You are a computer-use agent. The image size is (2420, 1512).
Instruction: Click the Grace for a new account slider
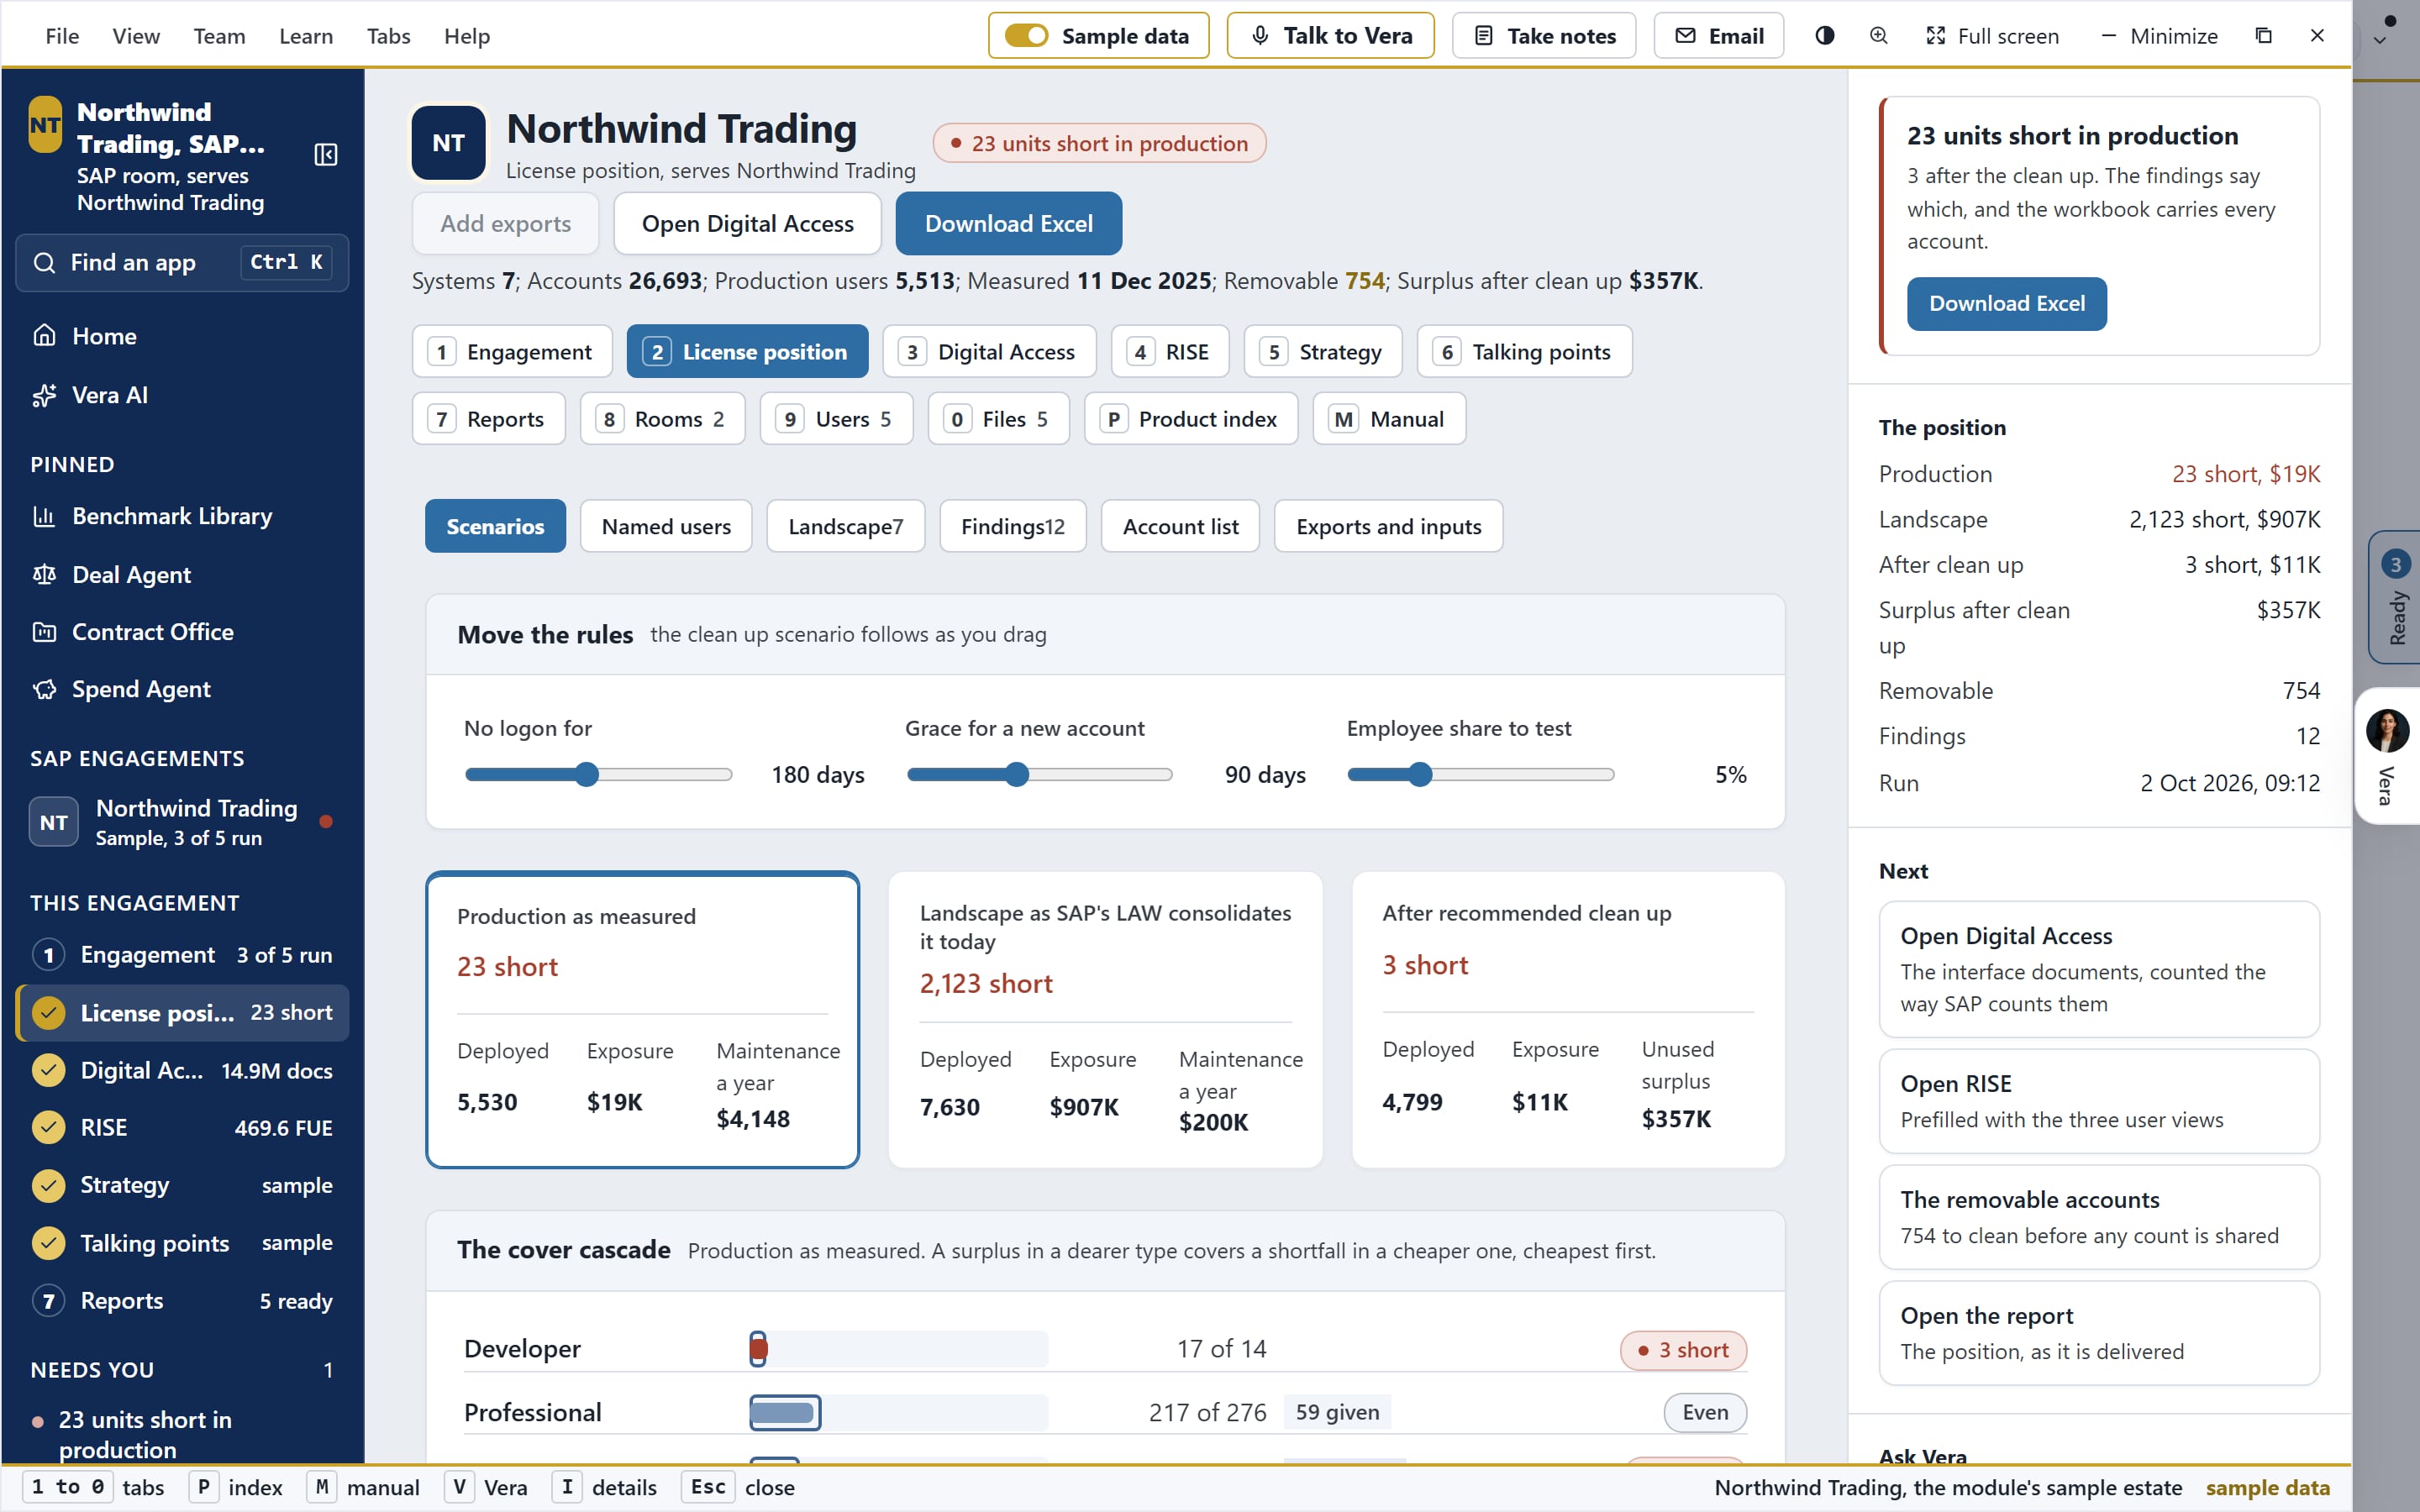click(1039, 775)
